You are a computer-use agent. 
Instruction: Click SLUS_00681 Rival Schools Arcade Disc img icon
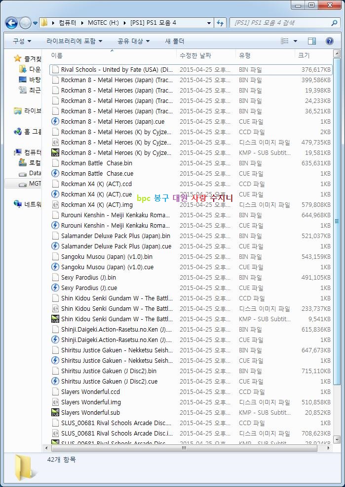[x=55, y=433]
